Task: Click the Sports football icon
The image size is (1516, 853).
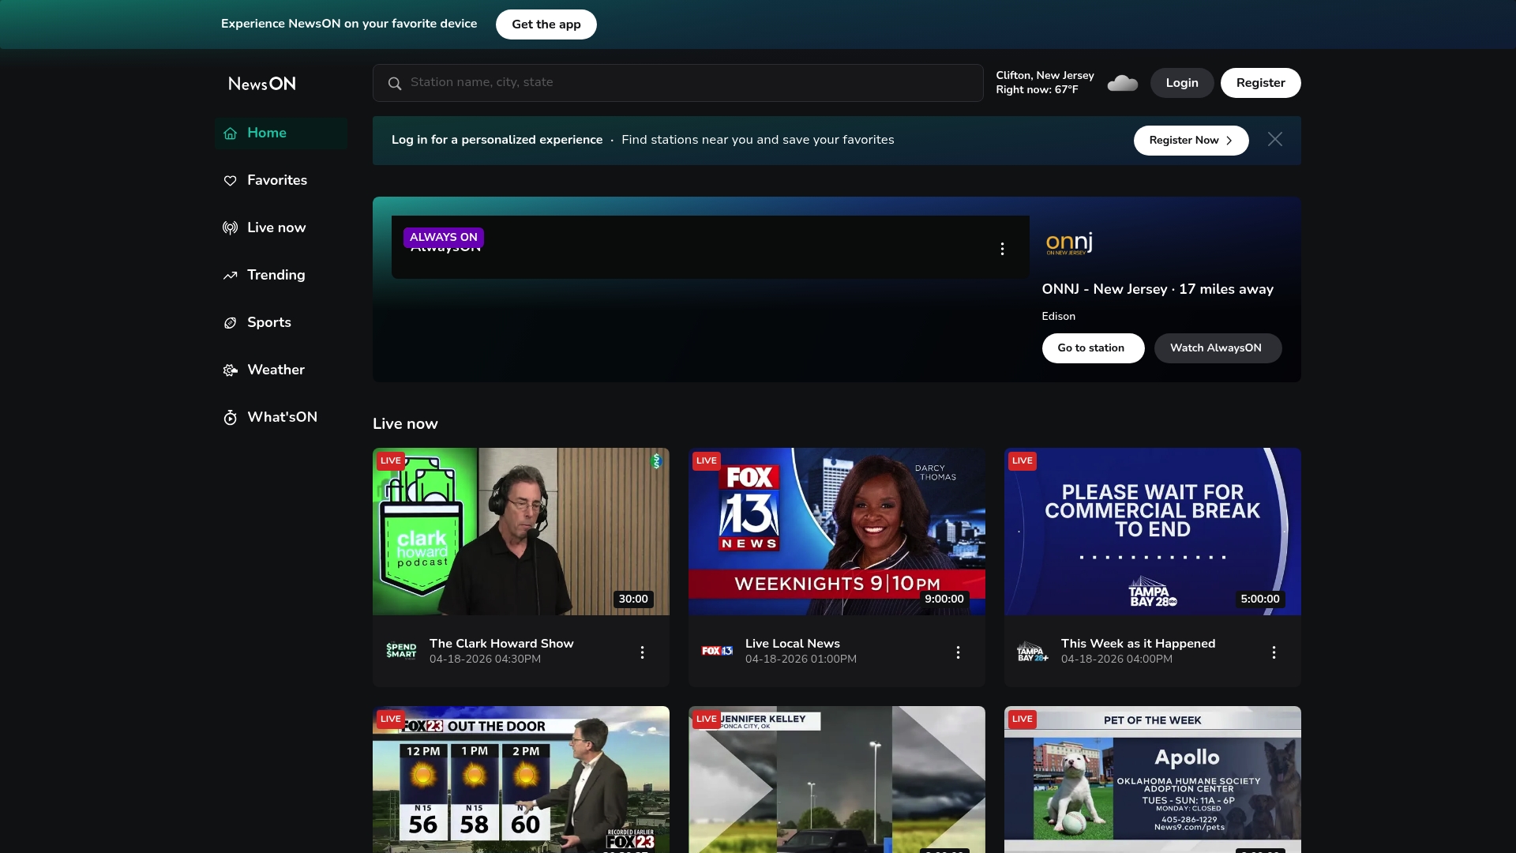Action: click(230, 323)
